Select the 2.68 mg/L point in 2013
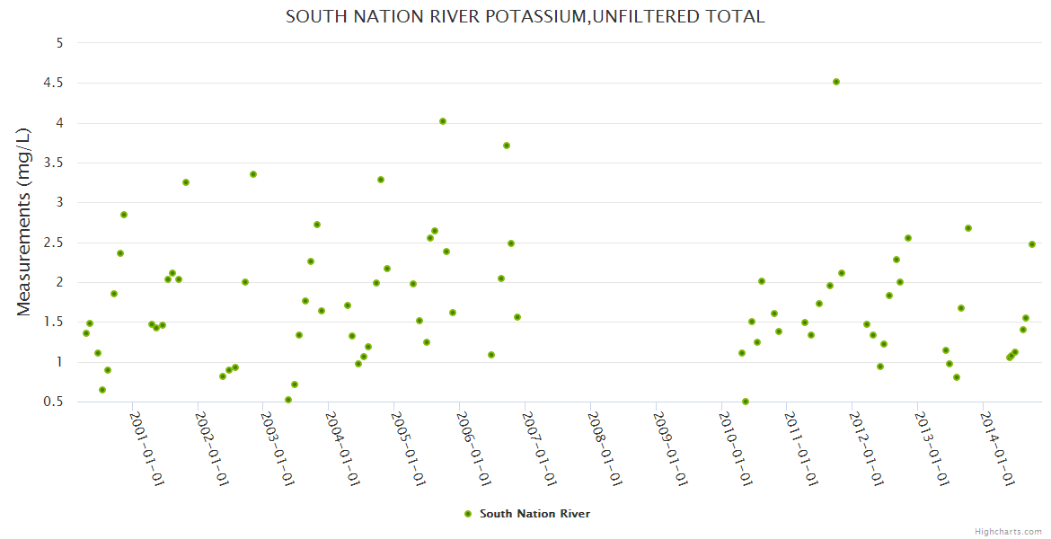The width and height of the screenshot is (1051, 539). tap(968, 228)
